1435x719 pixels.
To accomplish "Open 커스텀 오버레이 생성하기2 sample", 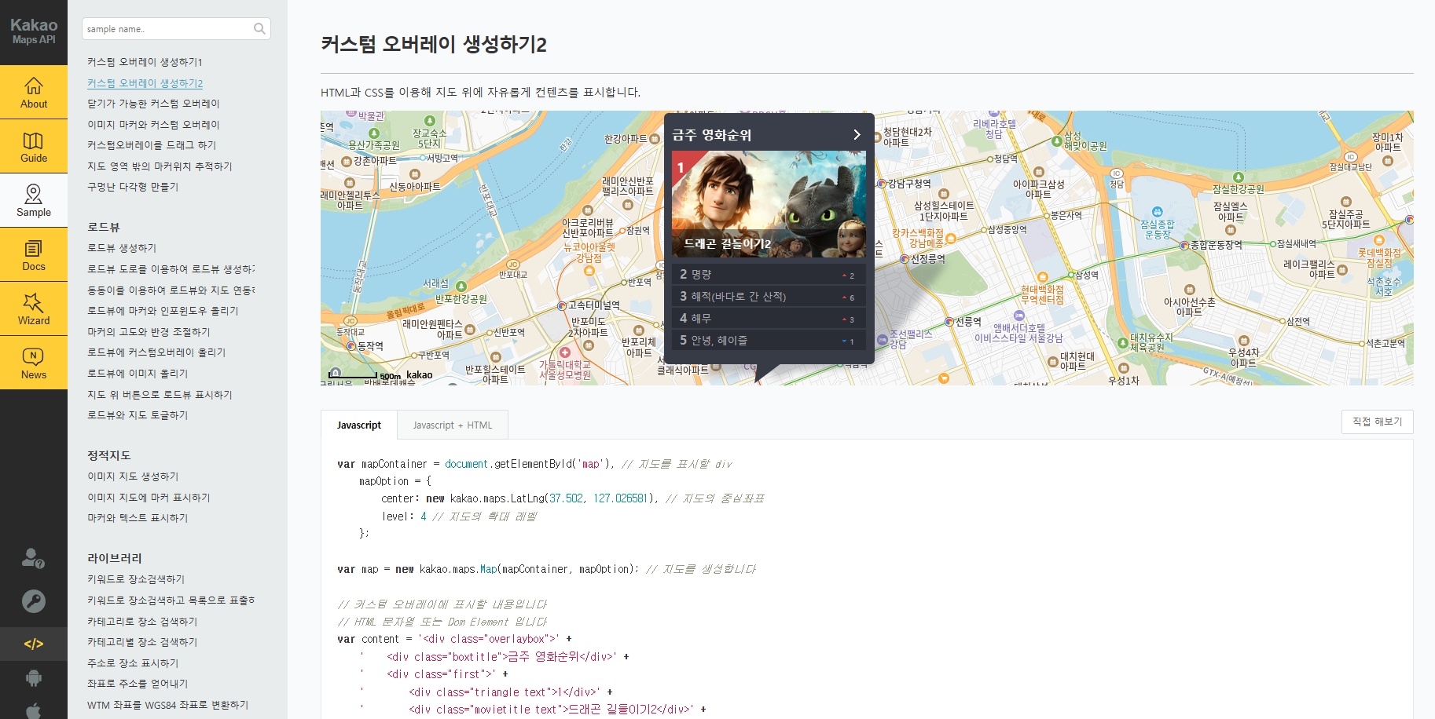I will click(x=145, y=83).
